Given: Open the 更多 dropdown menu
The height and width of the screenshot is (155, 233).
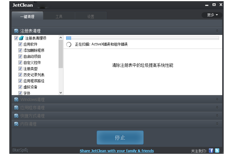Looking at the screenshot, I should coord(212,15).
